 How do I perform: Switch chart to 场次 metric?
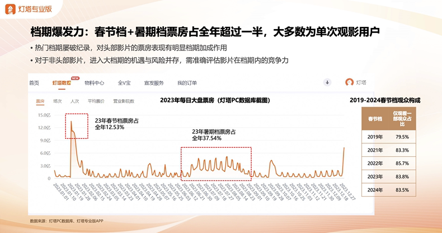click(x=57, y=101)
